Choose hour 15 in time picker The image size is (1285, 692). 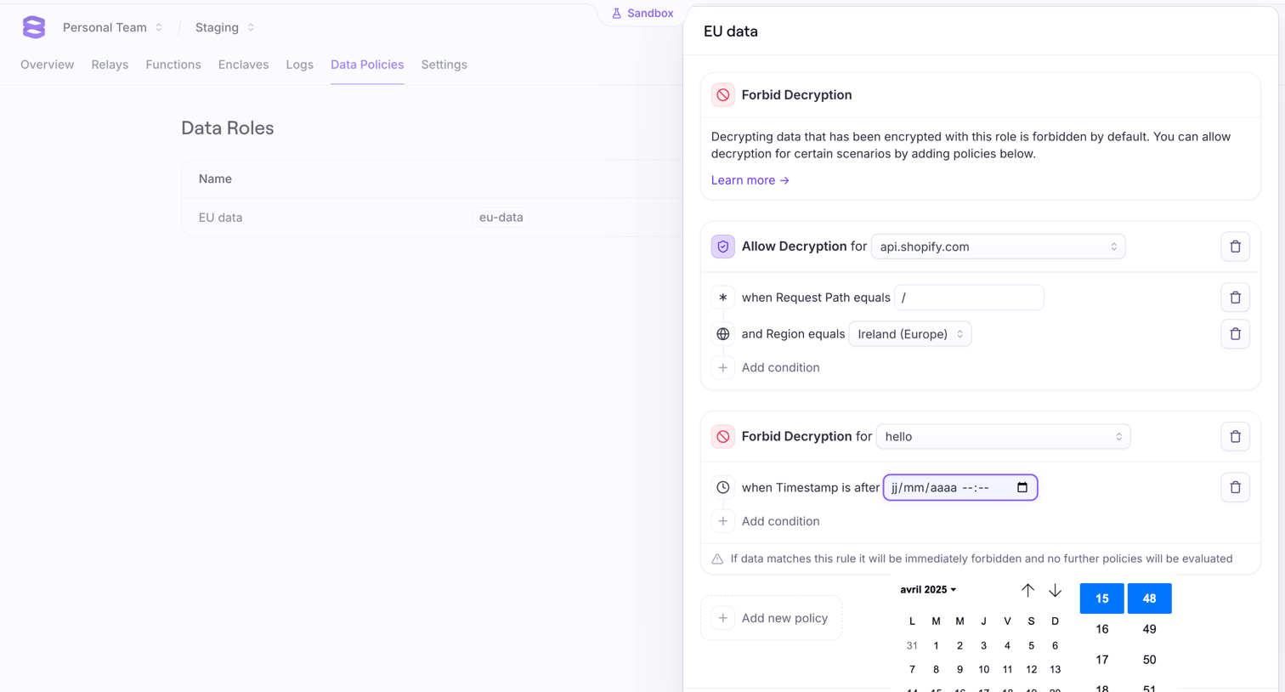click(1102, 598)
